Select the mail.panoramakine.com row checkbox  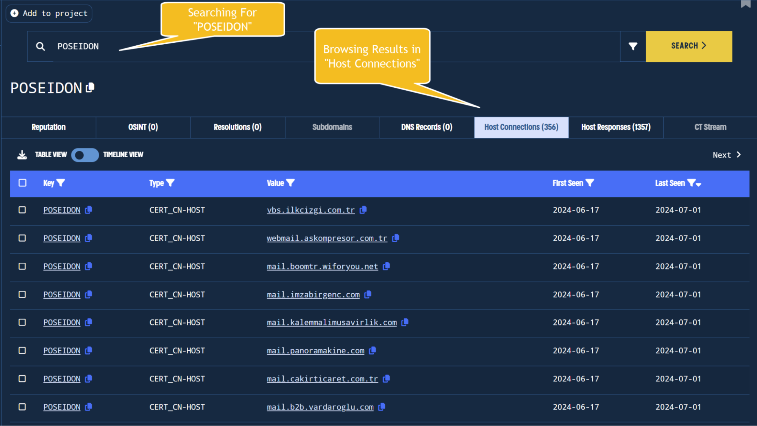click(22, 351)
